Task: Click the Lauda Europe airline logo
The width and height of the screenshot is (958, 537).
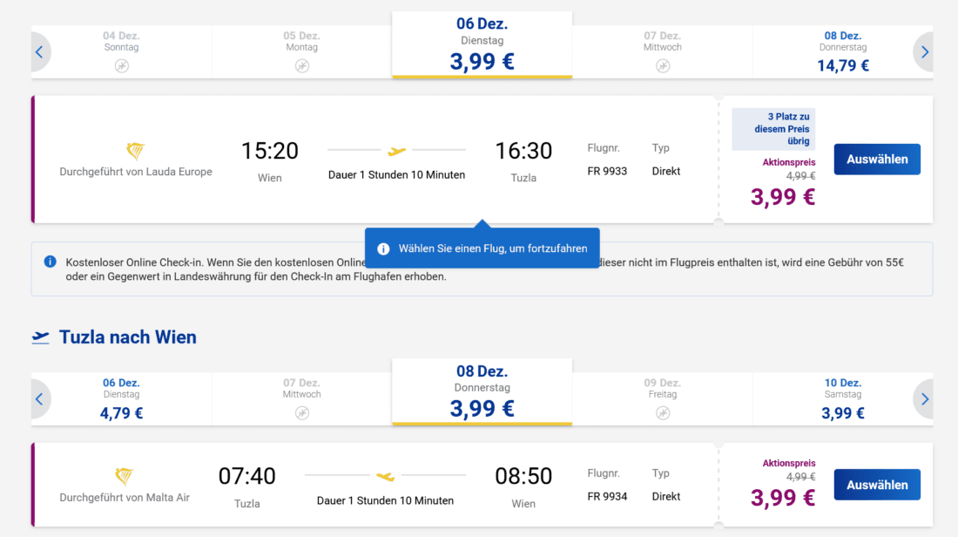Action: point(135,149)
